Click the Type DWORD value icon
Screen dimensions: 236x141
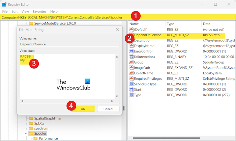tap(131, 95)
